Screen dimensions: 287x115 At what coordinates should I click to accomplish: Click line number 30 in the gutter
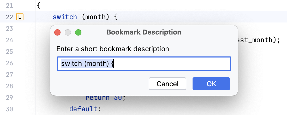pos(9,109)
